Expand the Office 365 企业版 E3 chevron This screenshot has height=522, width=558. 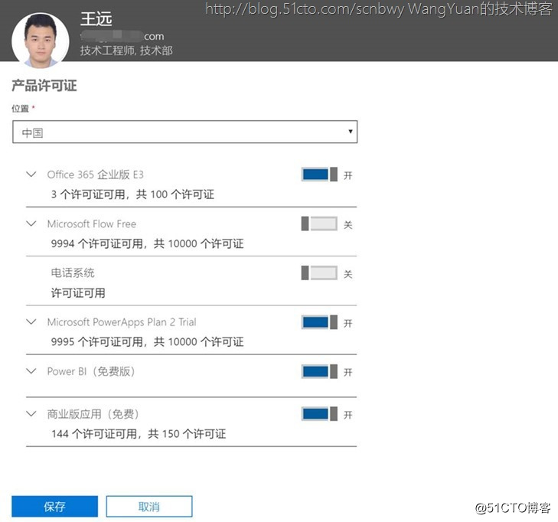tap(31, 175)
